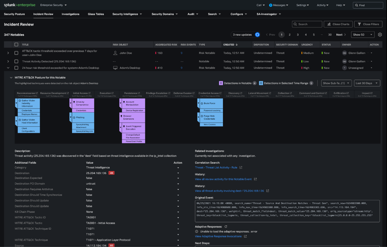387x247 pixels.
Task: Open the Threat List Activity correlation search rule
Action: pos(217,167)
